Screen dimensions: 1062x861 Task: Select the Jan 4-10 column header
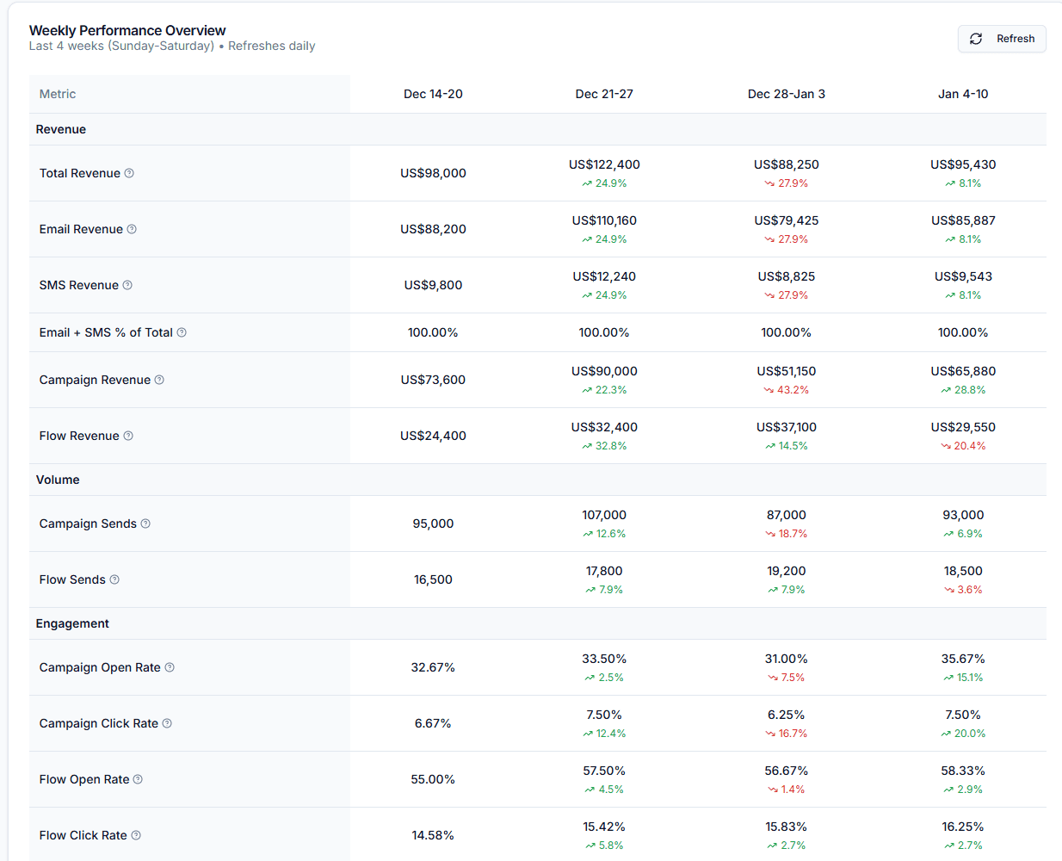[962, 94]
